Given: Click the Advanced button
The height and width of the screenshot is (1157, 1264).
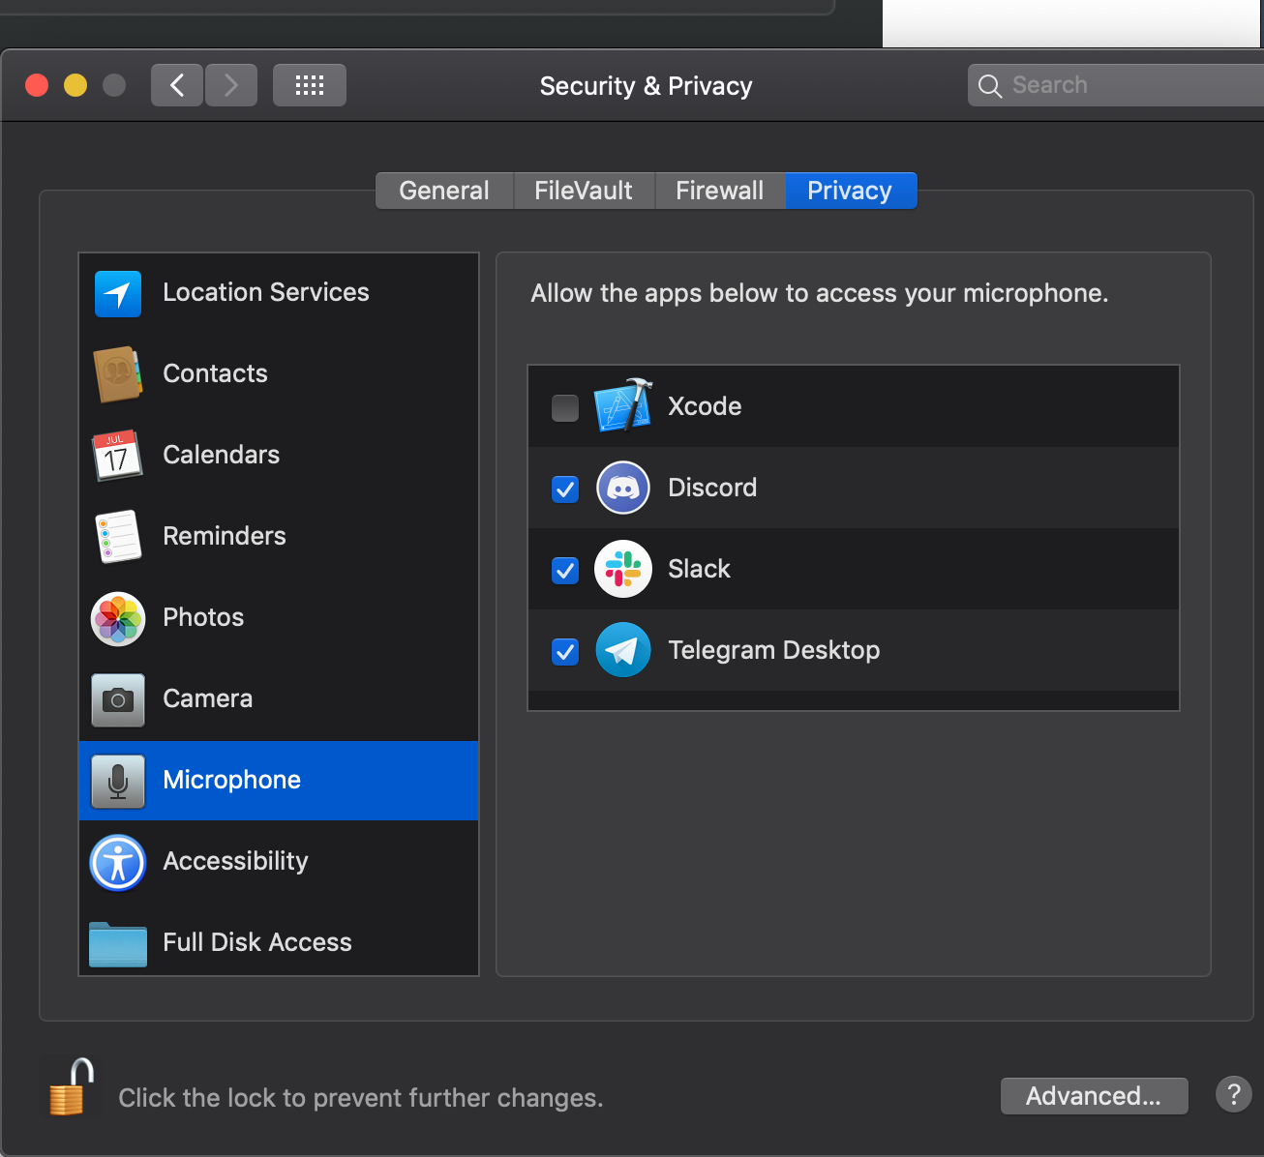Looking at the screenshot, I should tap(1094, 1095).
